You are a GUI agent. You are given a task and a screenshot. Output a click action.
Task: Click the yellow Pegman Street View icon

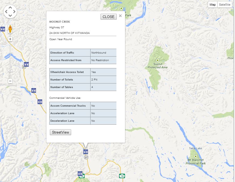10,29
